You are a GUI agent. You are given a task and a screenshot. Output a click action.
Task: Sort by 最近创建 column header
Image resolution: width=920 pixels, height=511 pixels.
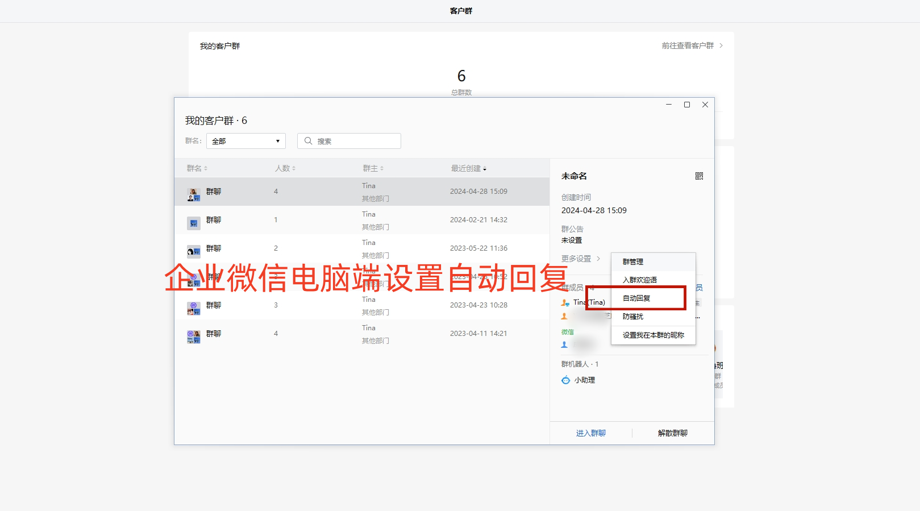(x=469, y=168)
